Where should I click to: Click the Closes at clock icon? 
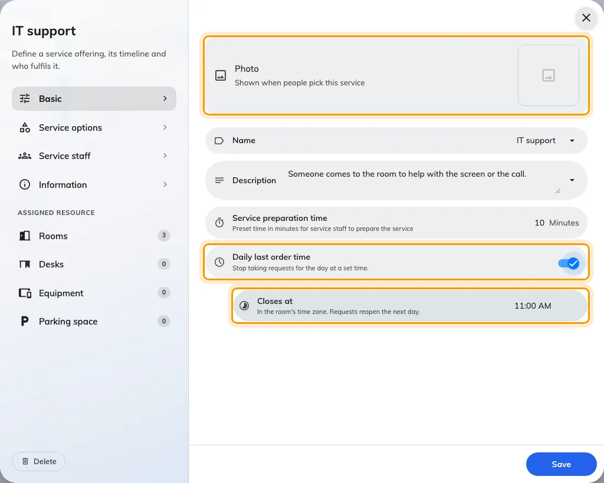[244, 306]
